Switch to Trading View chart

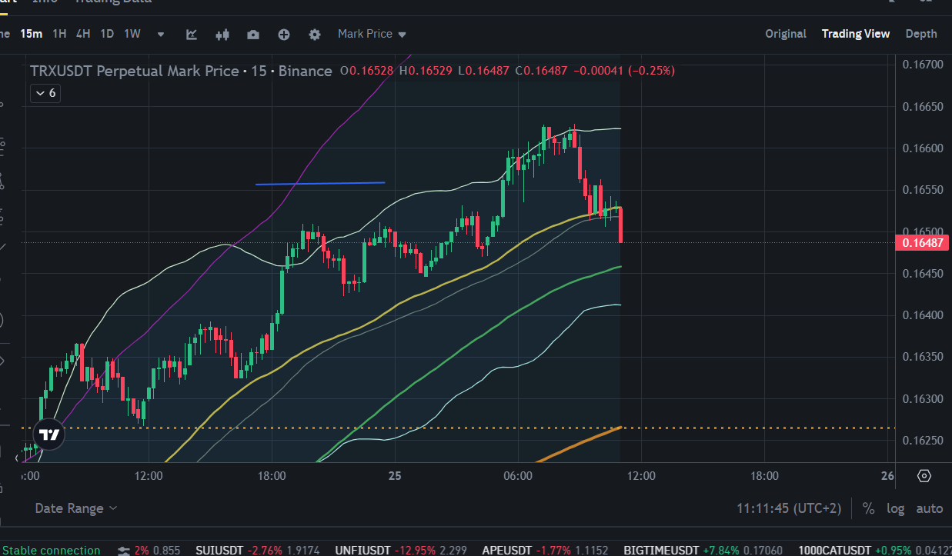[x=856, y=34]
